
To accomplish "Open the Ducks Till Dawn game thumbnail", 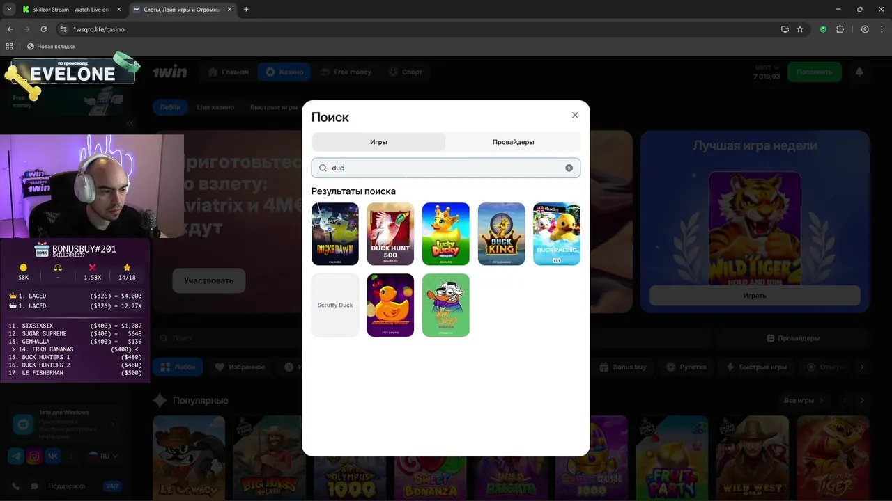I will pyautogui.click(x=335, y=234).
